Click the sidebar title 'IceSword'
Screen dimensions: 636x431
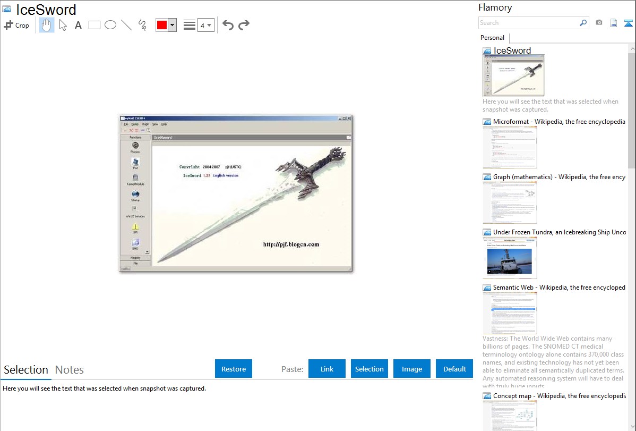point(512,51)
